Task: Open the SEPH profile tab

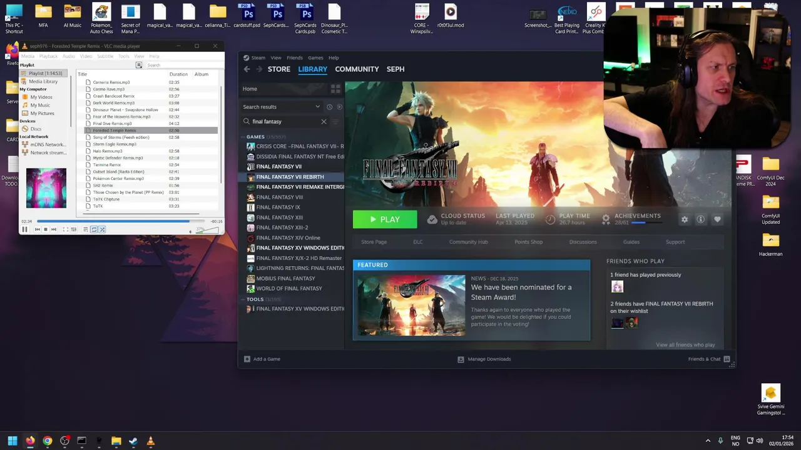Action: pos(395,69)
